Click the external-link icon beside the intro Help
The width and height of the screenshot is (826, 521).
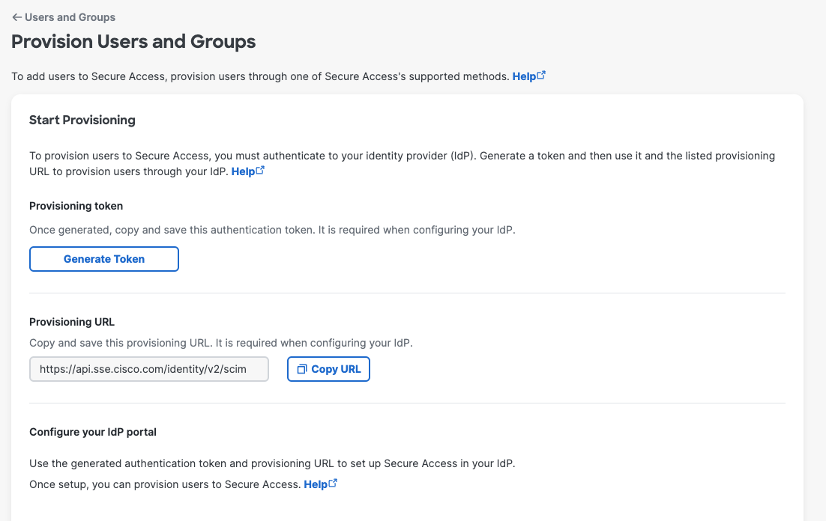point(541,76)
